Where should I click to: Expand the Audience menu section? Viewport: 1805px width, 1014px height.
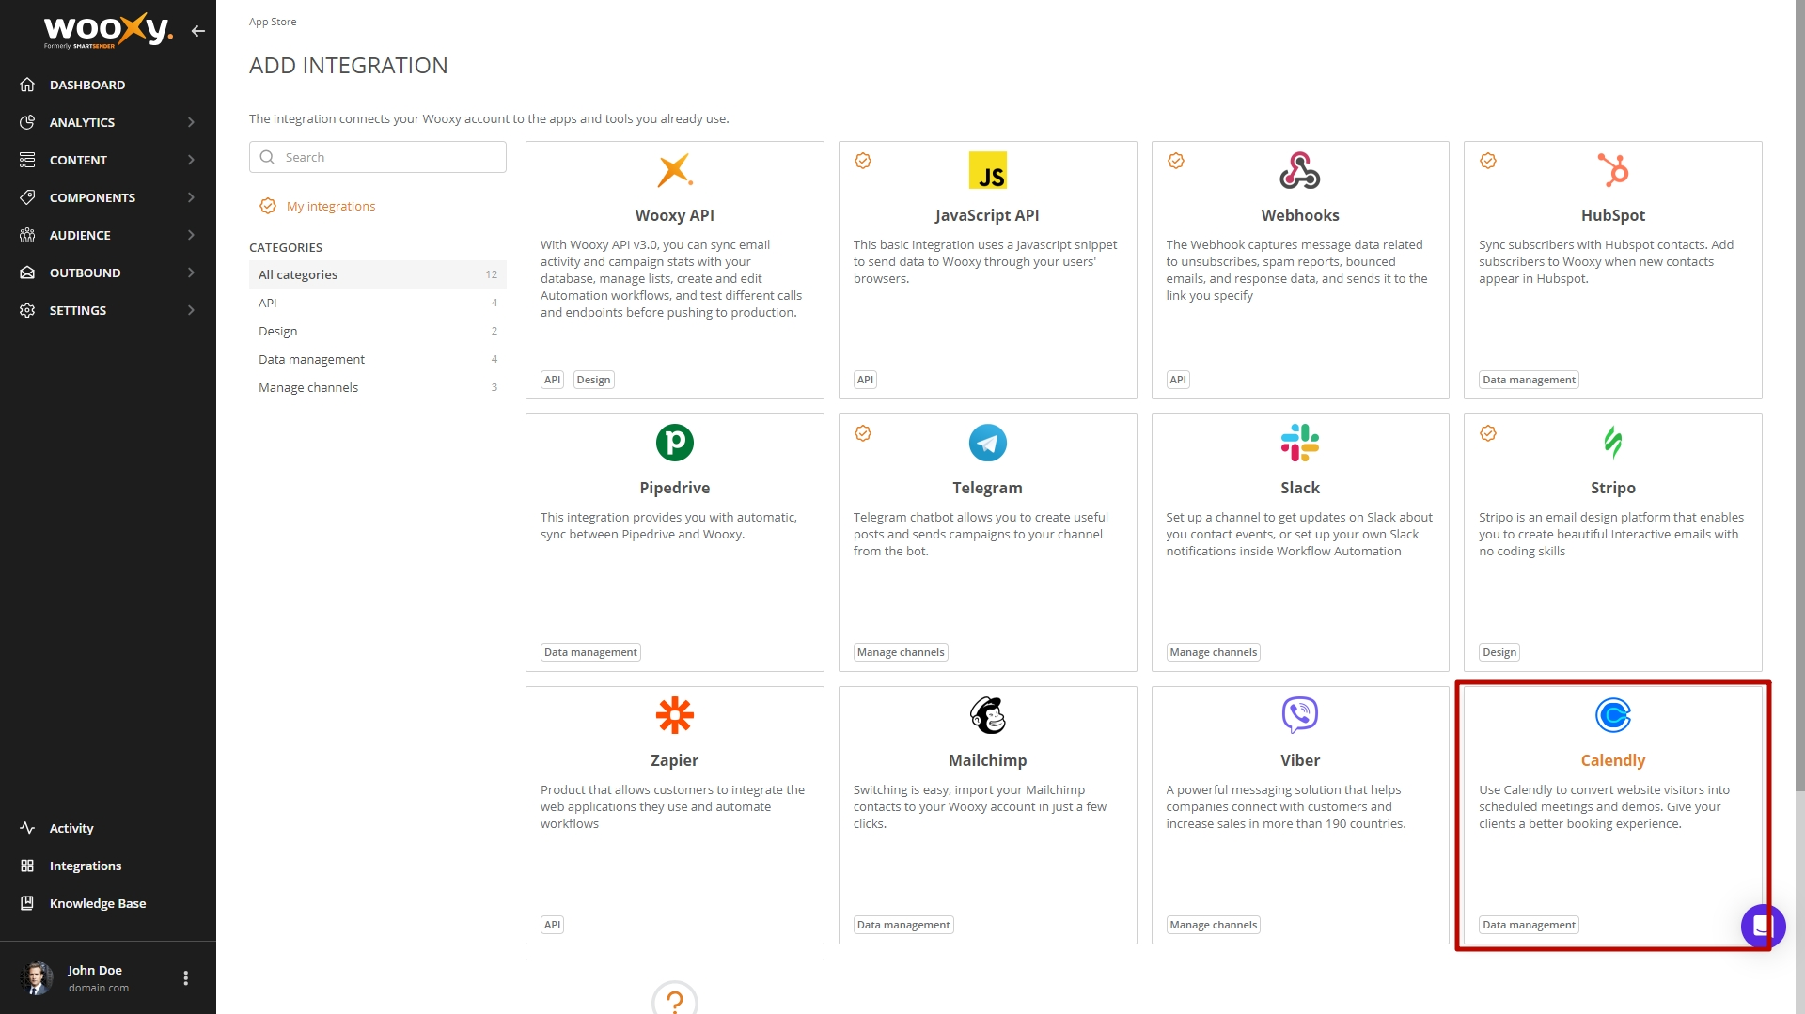108,235
